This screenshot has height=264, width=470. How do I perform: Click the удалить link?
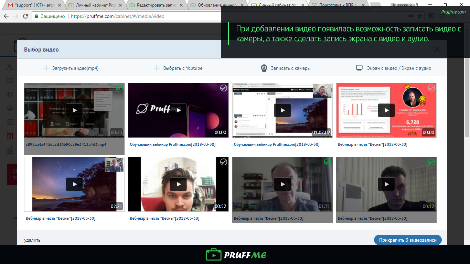tap(32, 240)
